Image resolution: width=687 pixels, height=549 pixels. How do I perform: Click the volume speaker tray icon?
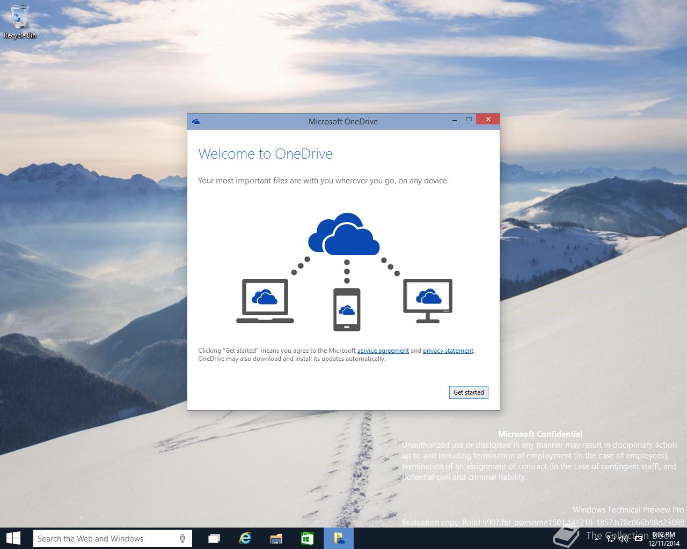[x=624, y=539]
